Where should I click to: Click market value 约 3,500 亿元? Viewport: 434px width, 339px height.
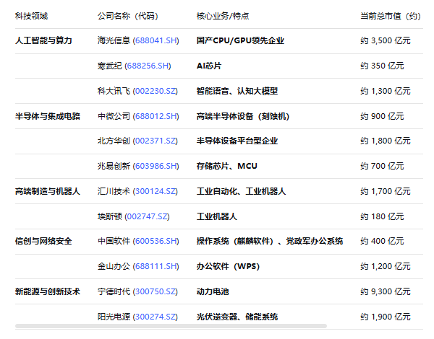coord(386,40)
